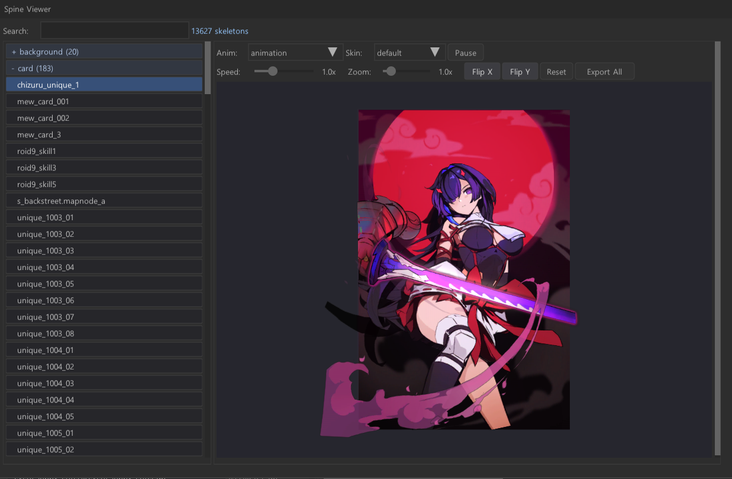
Task: Open the Skin dropdown arrow
Action: [x=436, y=52]
